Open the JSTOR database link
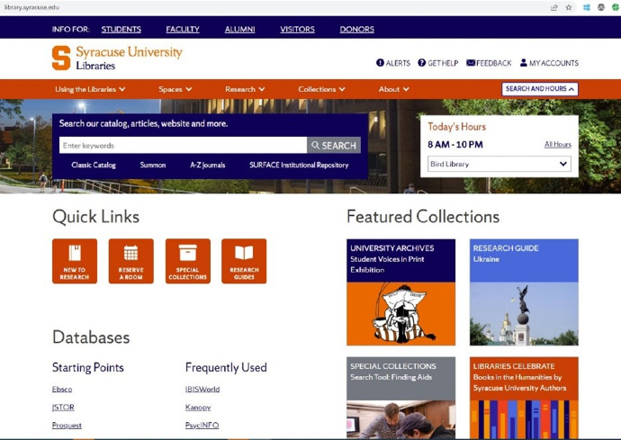The height and width of the screenshot is (440, 621). (x=63, y=407)
